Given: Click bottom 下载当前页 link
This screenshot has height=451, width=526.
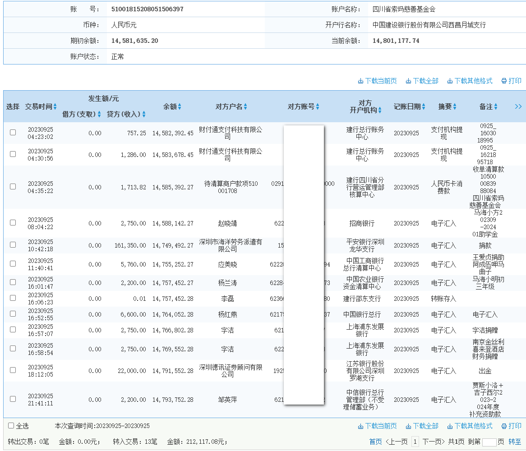Looking at the screenshot, I should [x=381, y=426].
